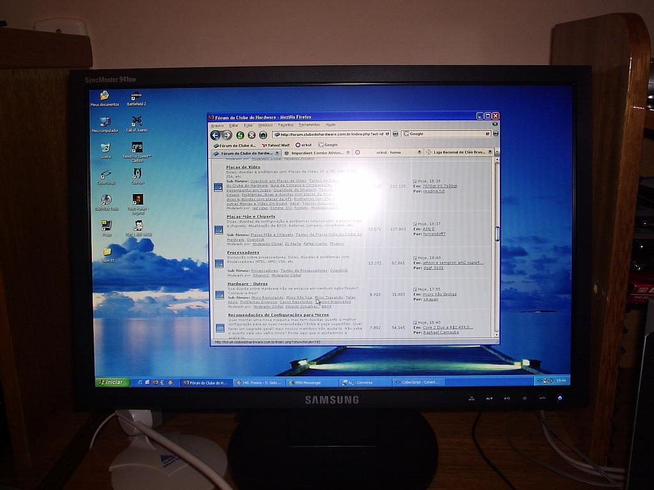The width and height of the screenshot is (654, 490).
Task: Open the Super PI folder on desktop
Action: coord(107,254)
